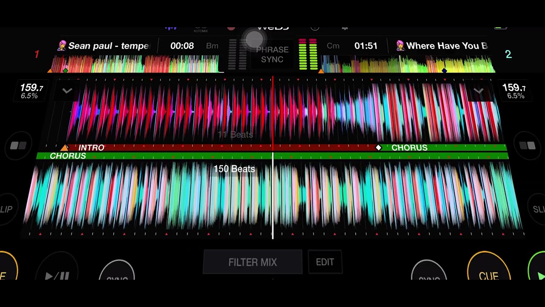This screenshot has height=307, width=545.
Task: Expand the deck 2 waveform chevron
Action: [479, 91]
